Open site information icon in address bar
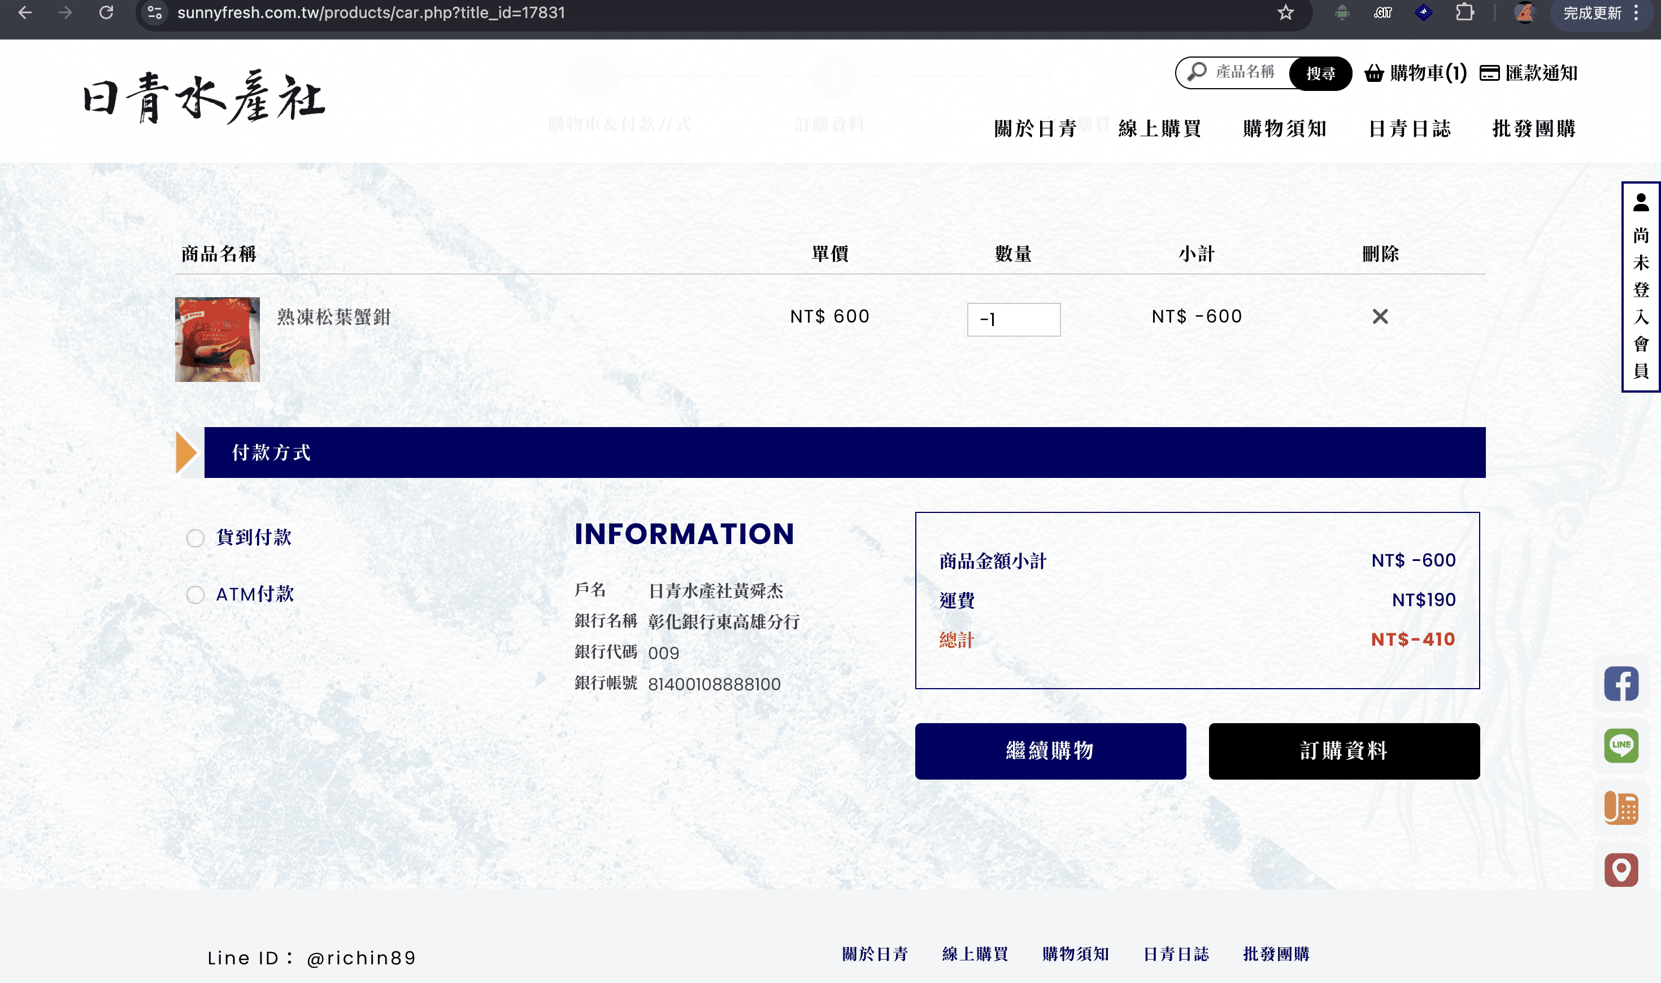The image size is (1661, 983). (155, 12)
